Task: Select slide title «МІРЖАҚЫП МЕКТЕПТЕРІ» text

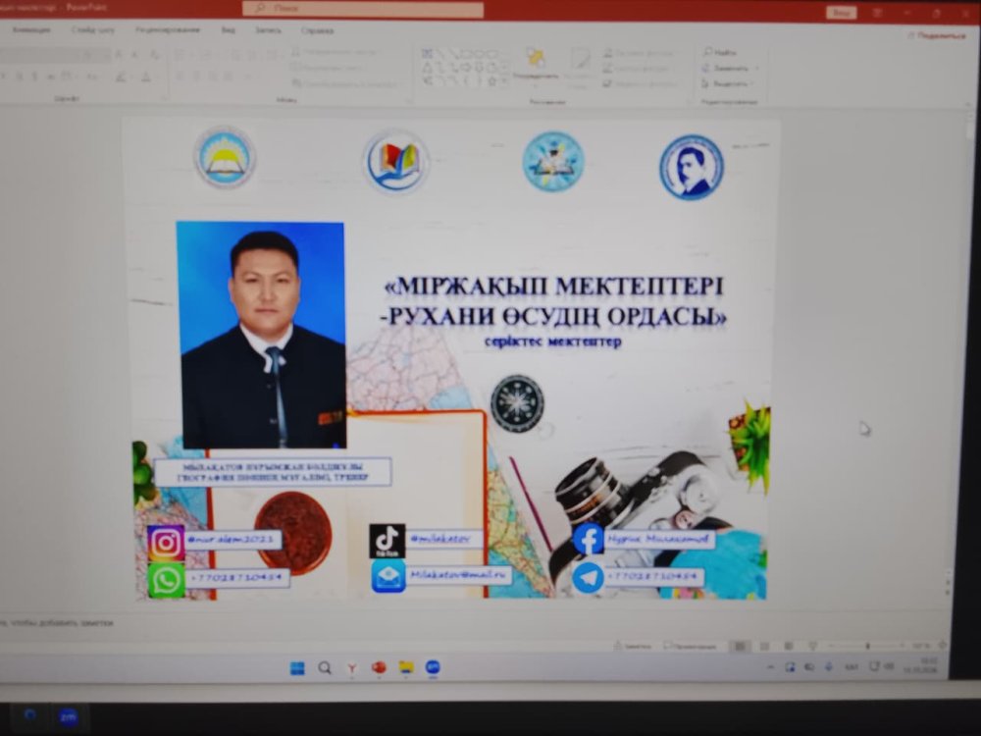Action: click(x=553, y=287)
